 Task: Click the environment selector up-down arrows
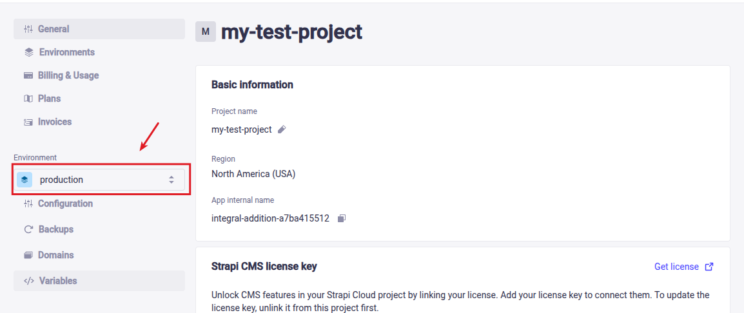click(171, 180)
